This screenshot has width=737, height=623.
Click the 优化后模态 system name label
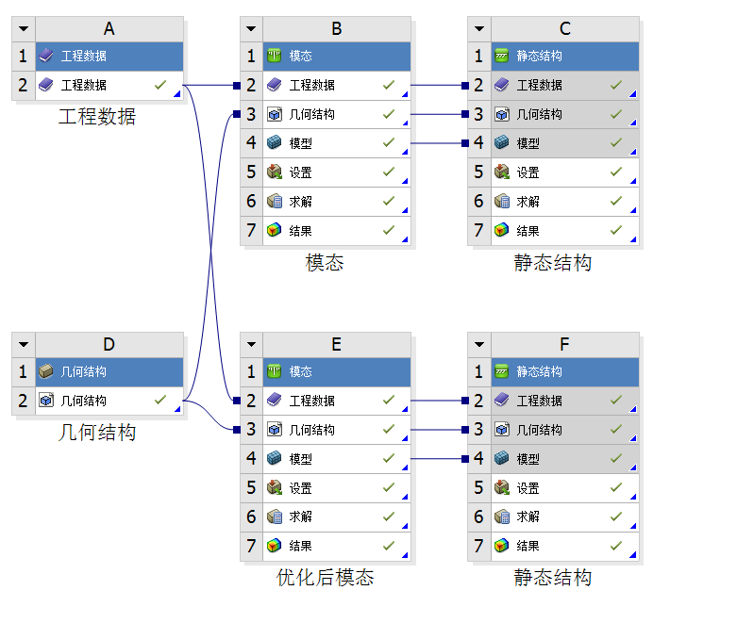click(x=326, y=578)
